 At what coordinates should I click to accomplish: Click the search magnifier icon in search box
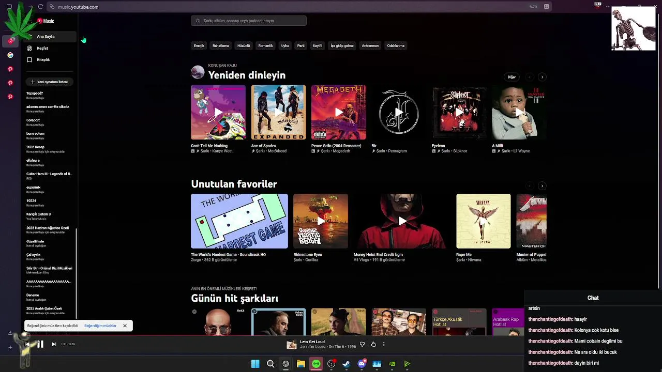[x=198, y=21]
